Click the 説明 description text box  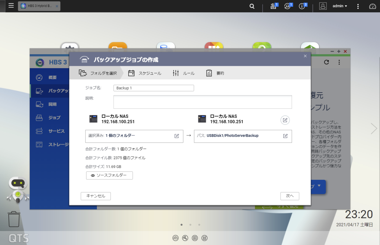203,102
